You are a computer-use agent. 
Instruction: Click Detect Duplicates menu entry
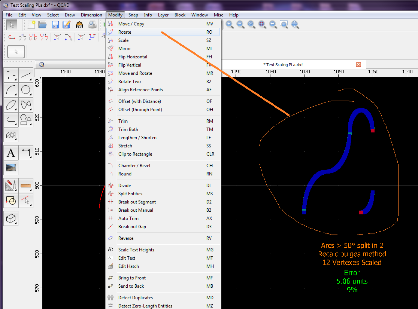point(135,298)
